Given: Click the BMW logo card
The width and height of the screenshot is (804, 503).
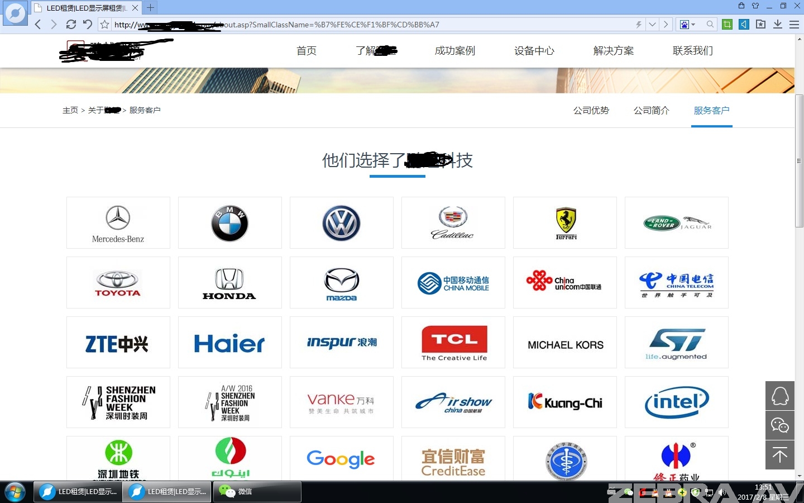Looking at the screenshot, I should (x=230, y=222).
